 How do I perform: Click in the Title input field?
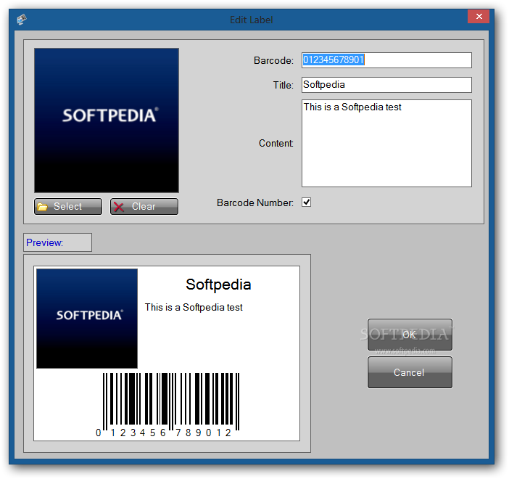tap(386, 85)
